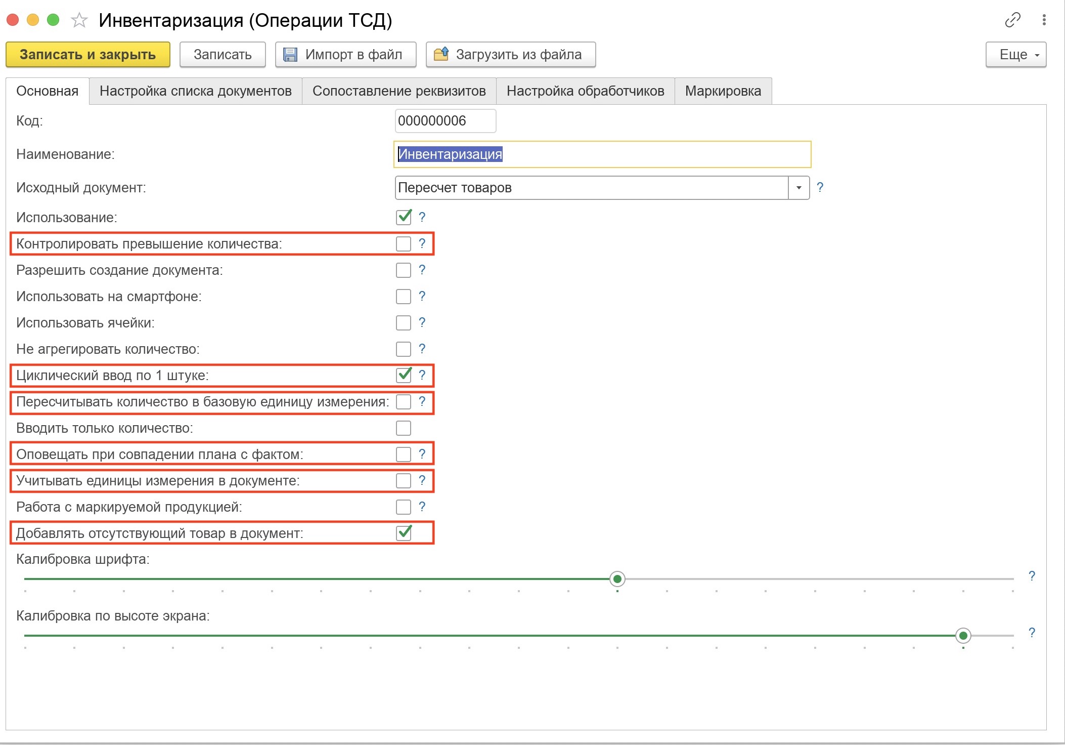
Task: Click Загрузить из файла button
Action: (x=511, y=55)
